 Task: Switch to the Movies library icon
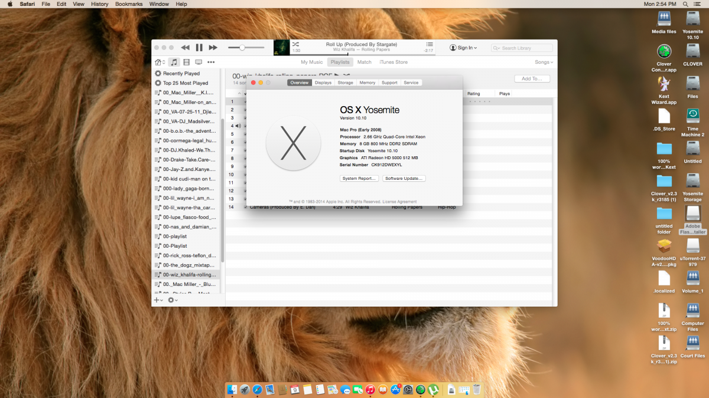point(187,62)
